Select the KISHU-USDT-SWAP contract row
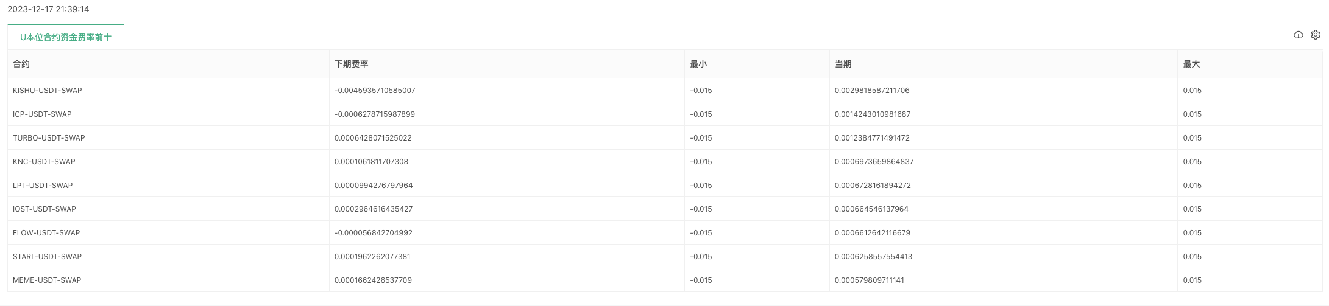Screen dimensions: 1329x306 click(48, 91)
